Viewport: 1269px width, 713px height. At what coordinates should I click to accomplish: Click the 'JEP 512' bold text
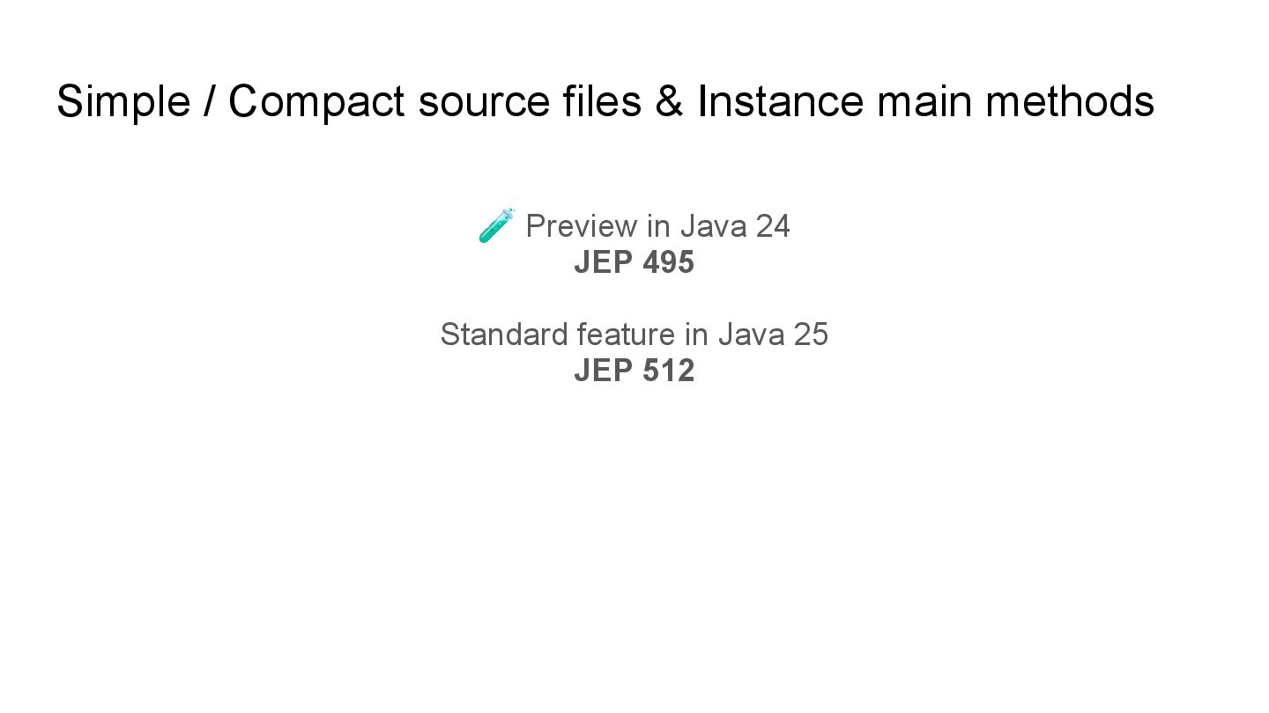[x=634, y=371]
